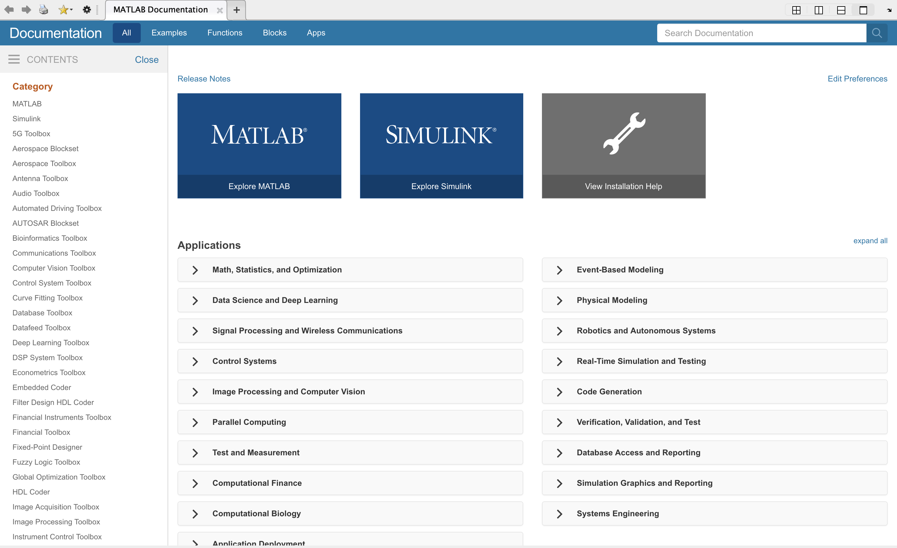Image resolution: width=897 pixels, height=548 pixels.
Task: Open Edit Preferences link
Action: pos(857,79)
